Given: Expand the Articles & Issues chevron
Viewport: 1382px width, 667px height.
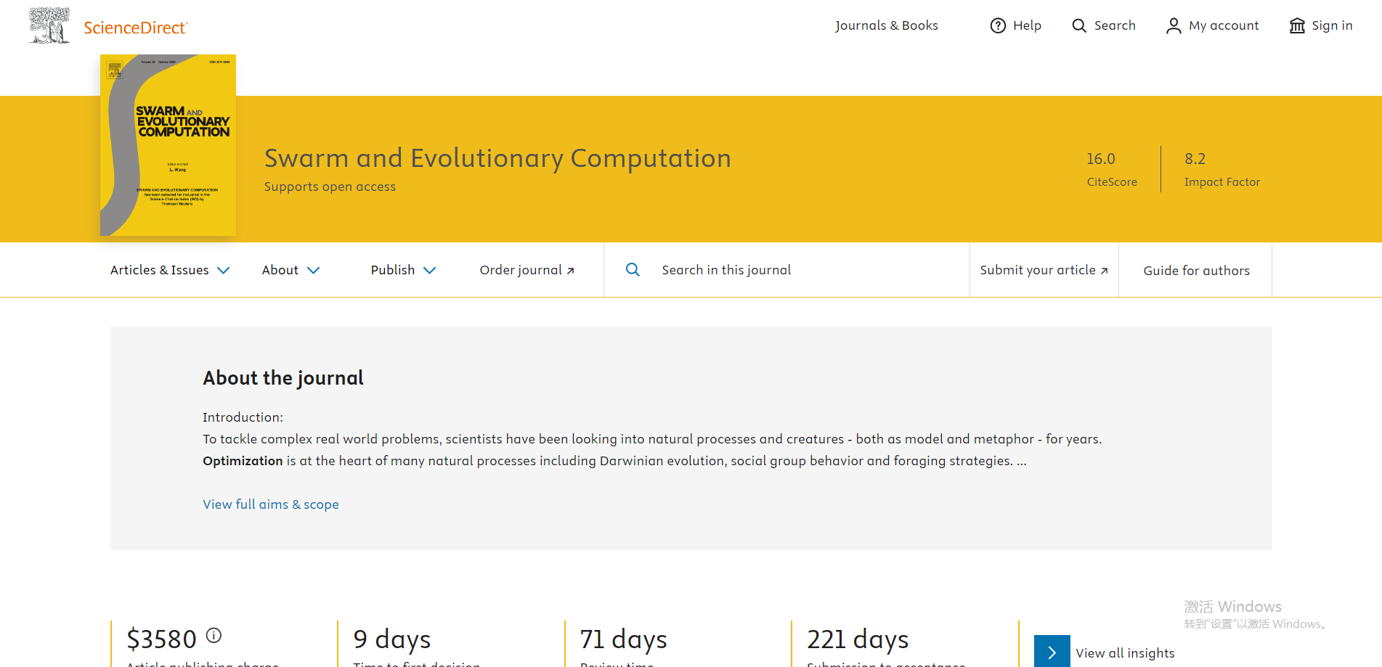Looking at the screenshot, I should click(224, 270).
